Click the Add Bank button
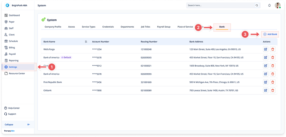This screenshot has width=286, height=137. [270, 34]
